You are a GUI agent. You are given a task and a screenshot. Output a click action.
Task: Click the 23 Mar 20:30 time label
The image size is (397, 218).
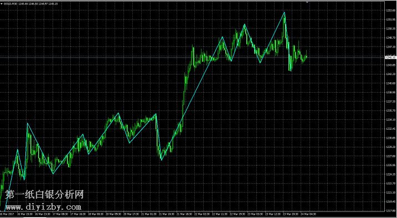coord(291,214)
